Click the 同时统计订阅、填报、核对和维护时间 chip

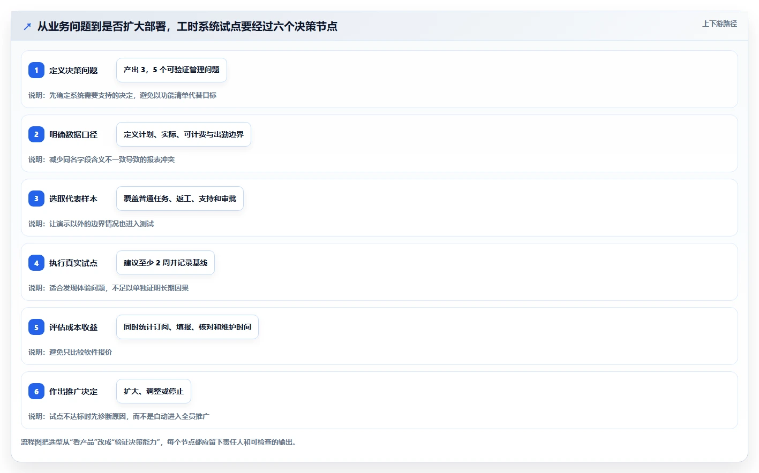187,327
